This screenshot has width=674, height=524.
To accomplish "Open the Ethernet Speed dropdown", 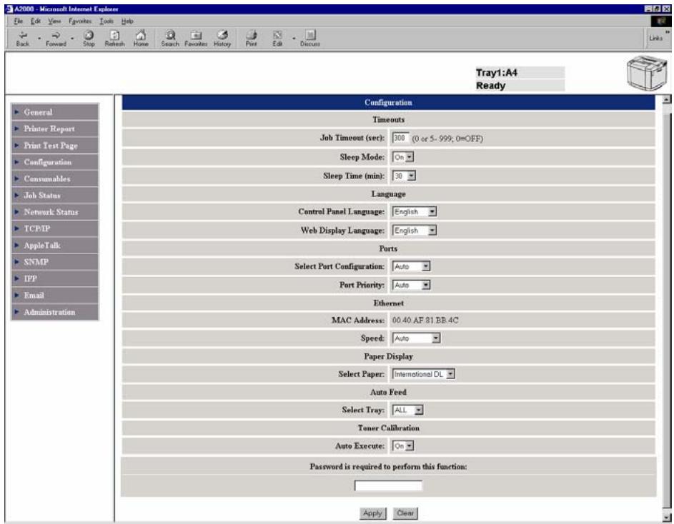I will 417,338.
